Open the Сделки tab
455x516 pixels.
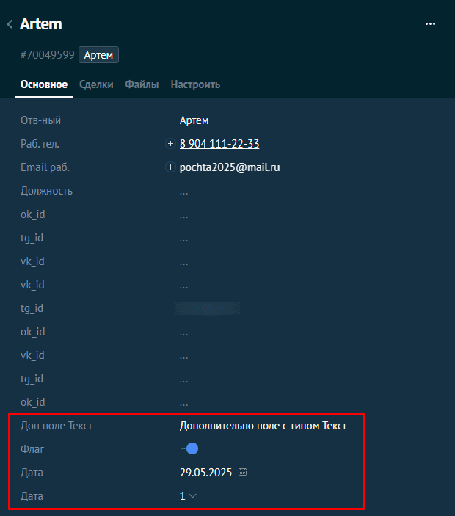(96, 84)
